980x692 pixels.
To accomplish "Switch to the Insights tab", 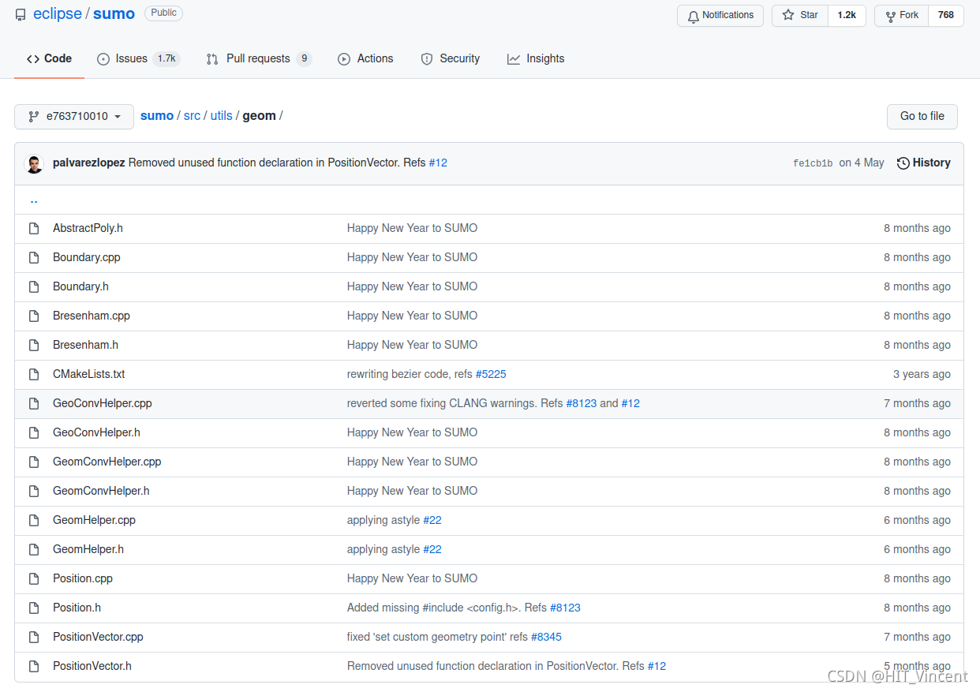I will (536, 58).
